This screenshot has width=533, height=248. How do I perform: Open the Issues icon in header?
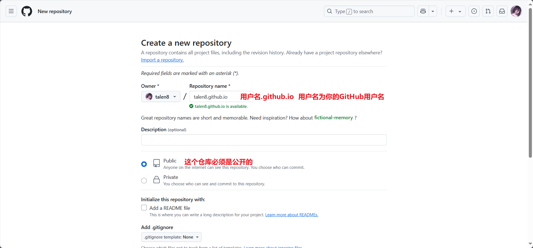click(474, 11)
